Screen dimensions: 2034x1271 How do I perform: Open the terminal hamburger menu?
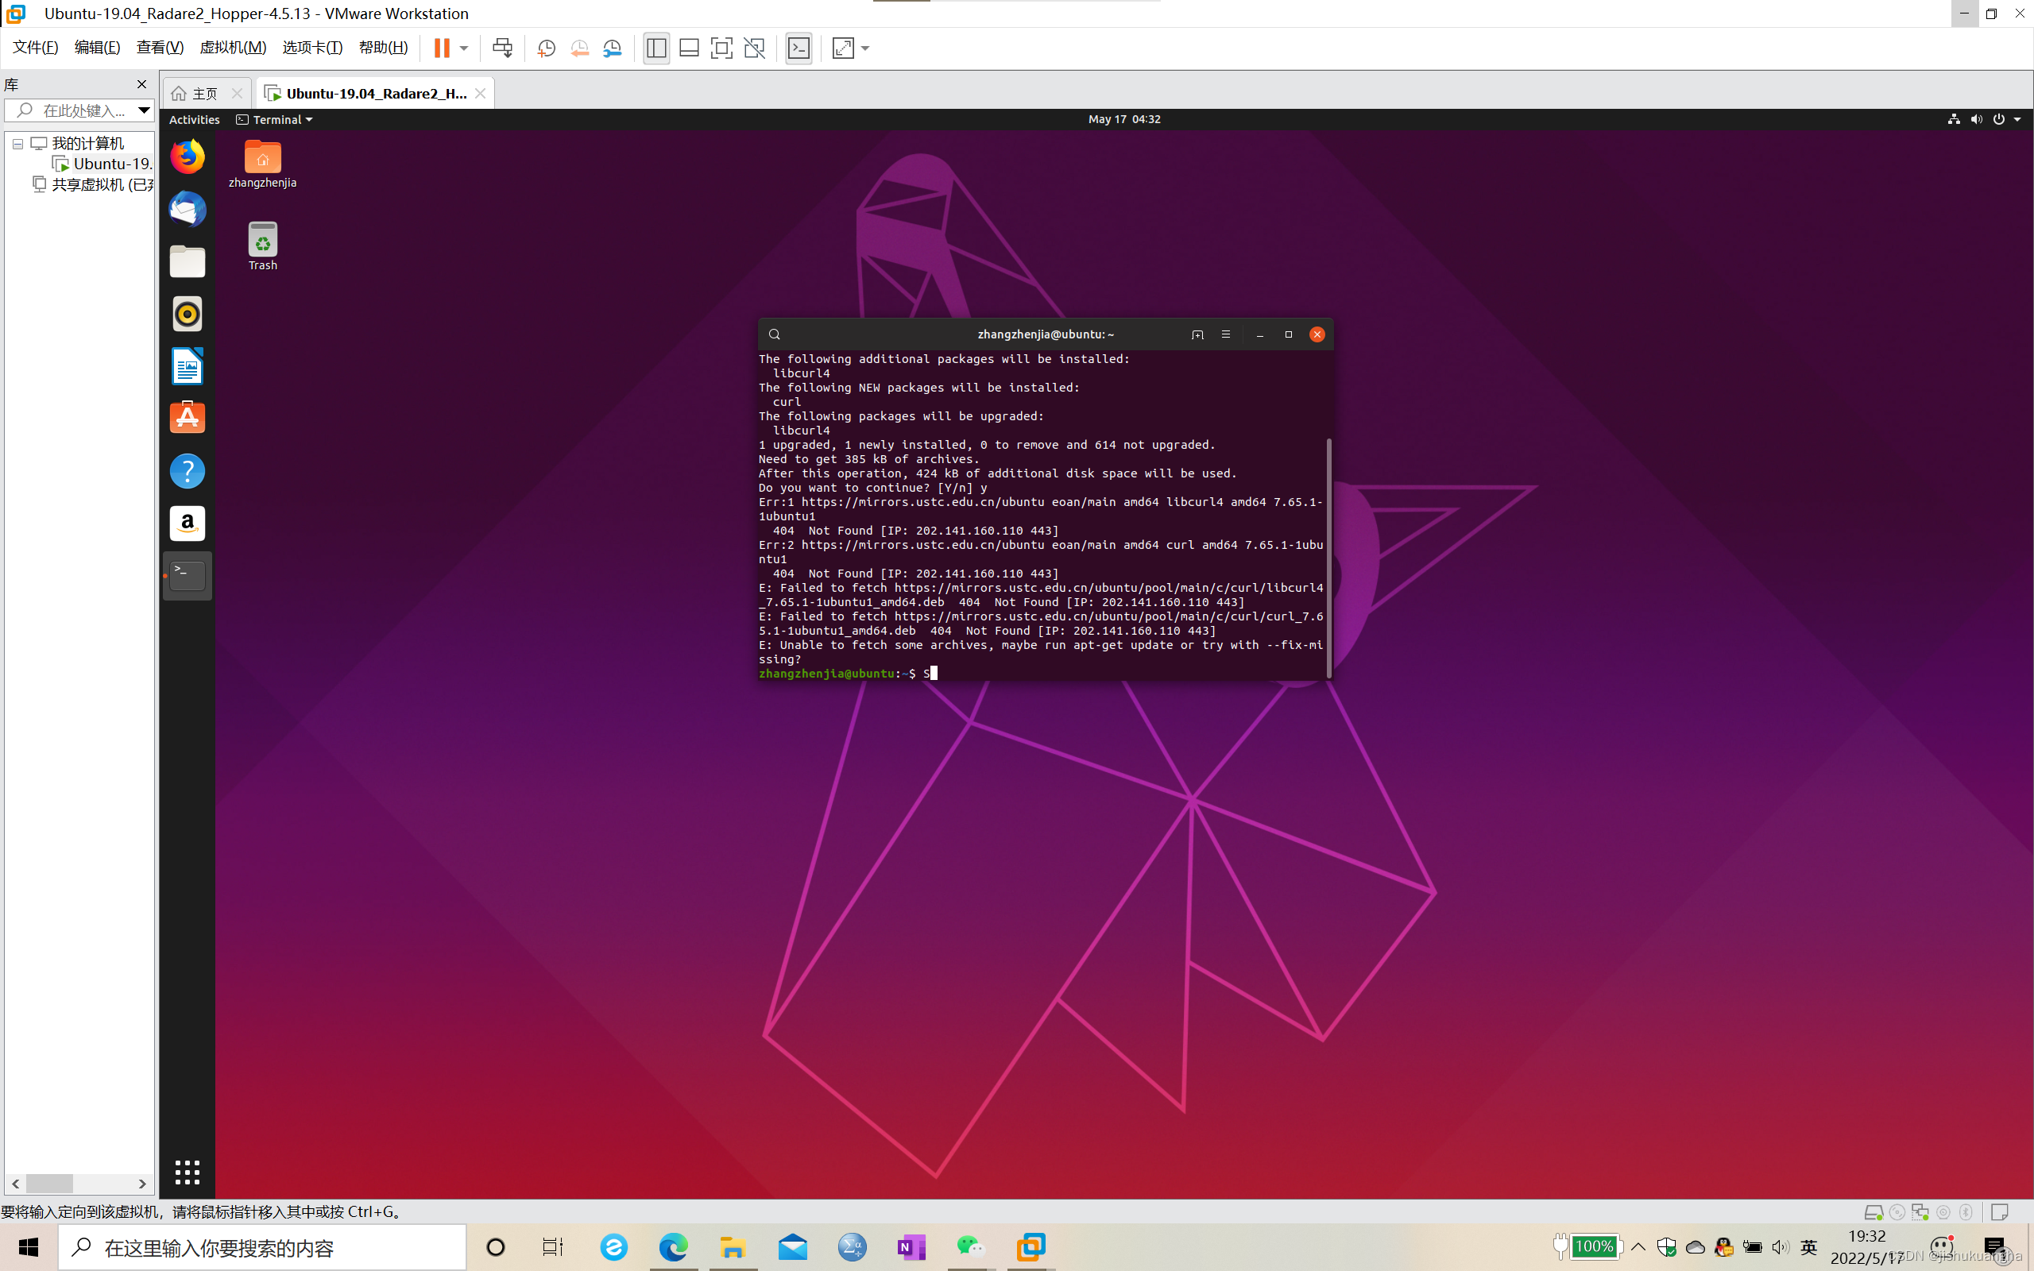[1225, 334]
